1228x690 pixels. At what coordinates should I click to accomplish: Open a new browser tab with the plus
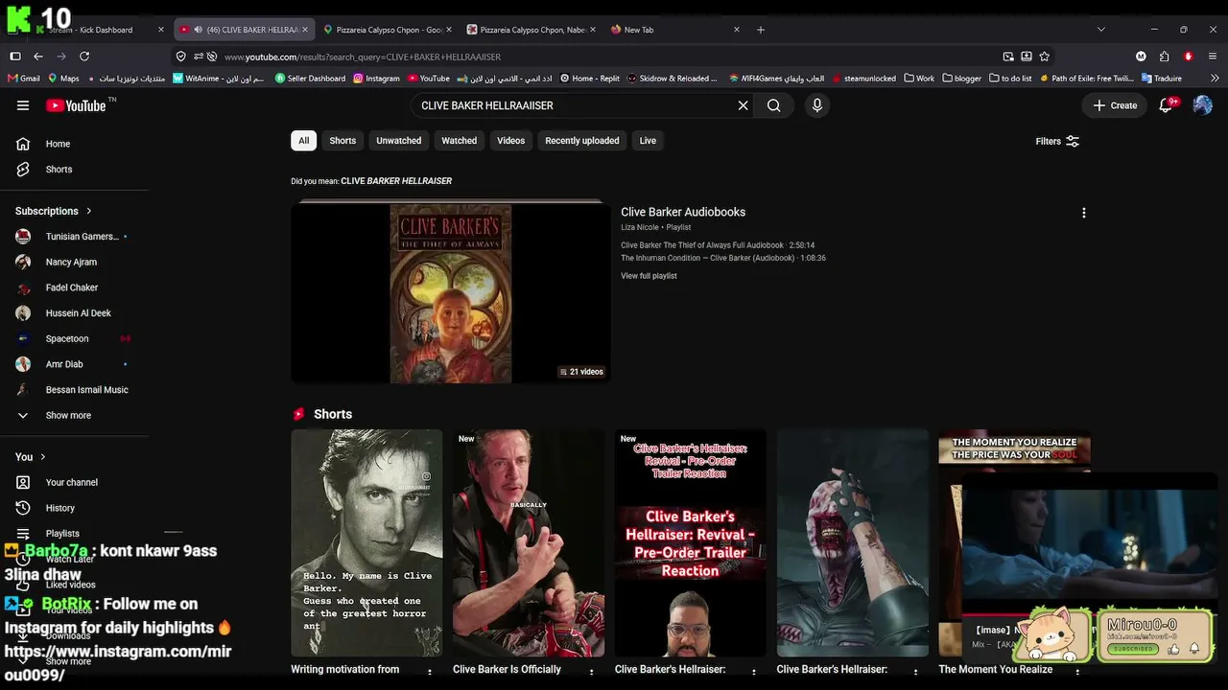click(761, 30)
